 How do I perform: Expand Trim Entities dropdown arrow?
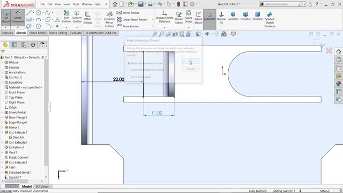[66, 27]
